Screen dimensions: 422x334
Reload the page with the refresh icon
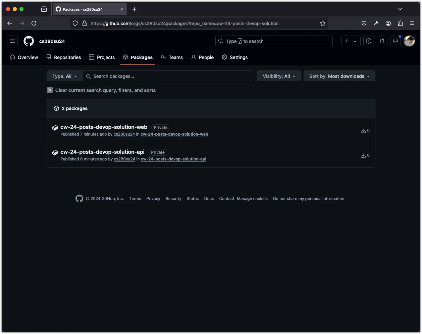coord(34,23)
